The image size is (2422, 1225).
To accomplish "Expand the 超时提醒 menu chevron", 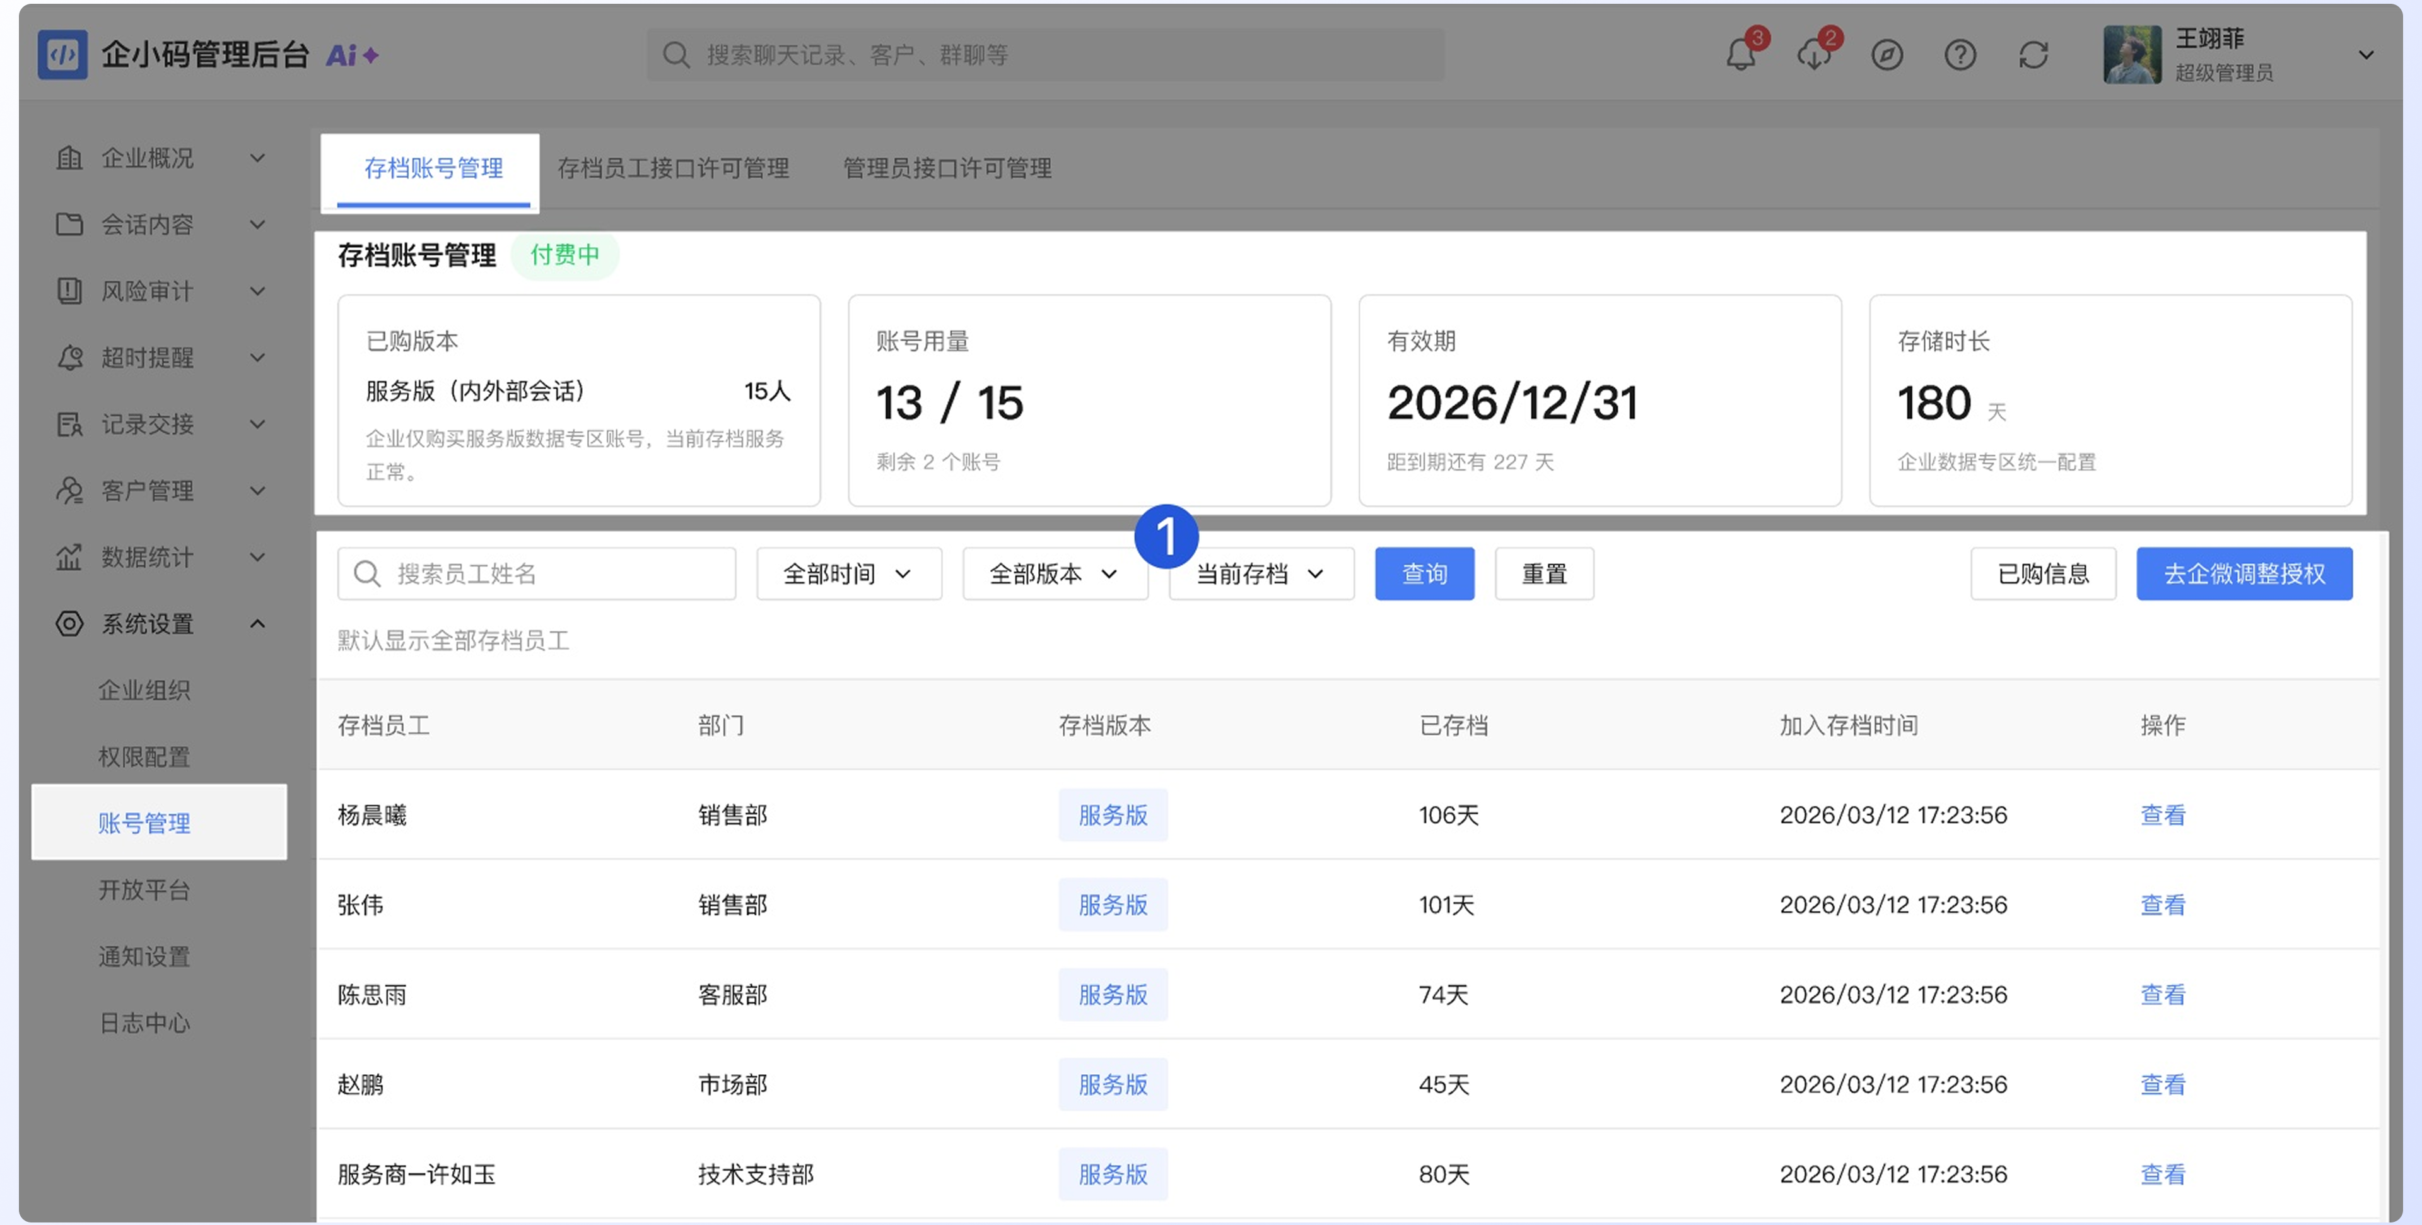I will point(257,357).
